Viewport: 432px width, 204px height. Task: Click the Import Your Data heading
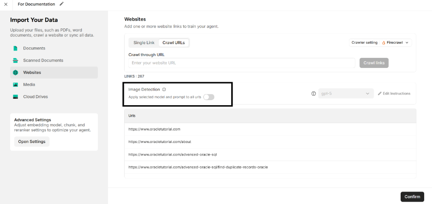[x=34, y=20]
